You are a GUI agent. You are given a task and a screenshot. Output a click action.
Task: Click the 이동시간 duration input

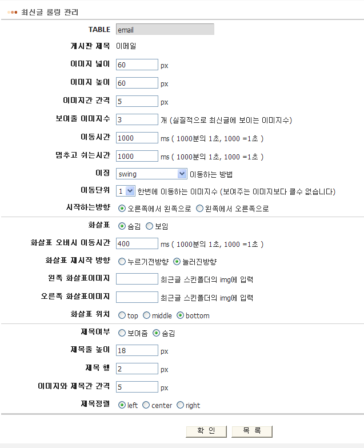[x=137, y=138]
